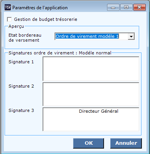Click the "Aperçu" group box title
Screen dimensions: 150x154
pyautogui.click(x=16, y=26)
